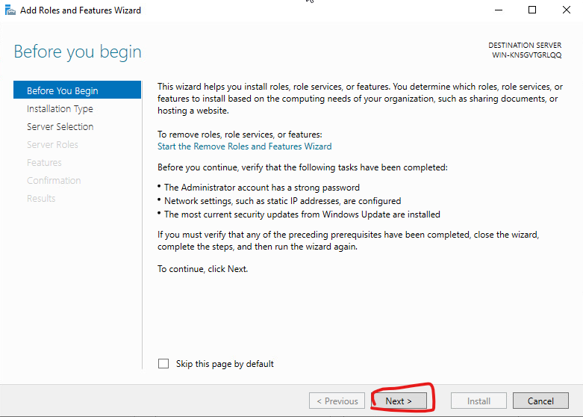Click the Install button

pos(479,401)
